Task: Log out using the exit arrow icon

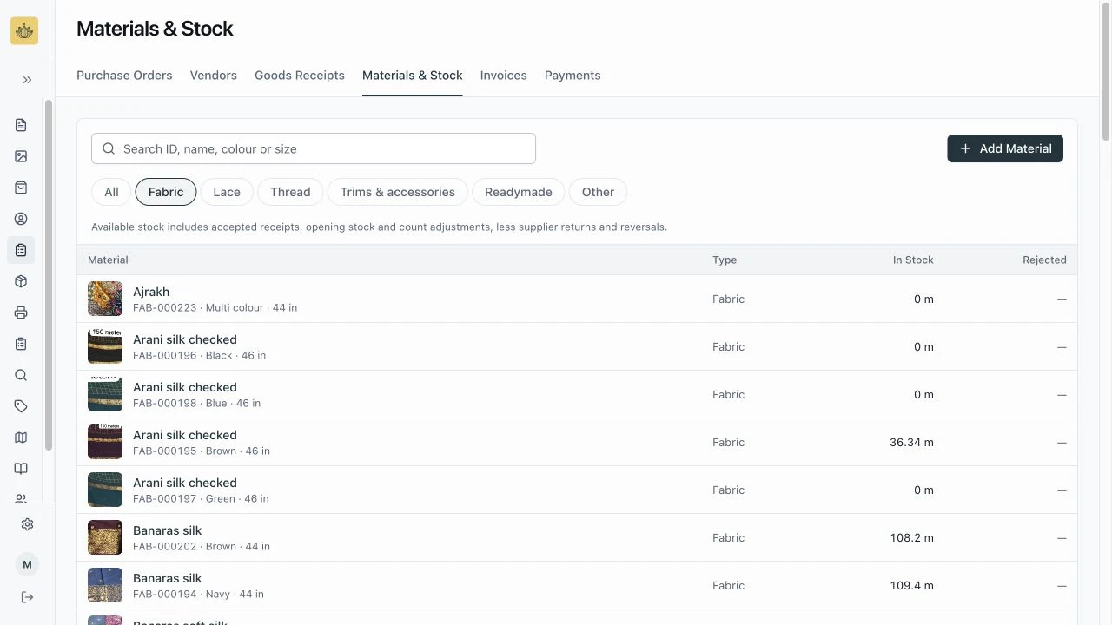Action: click(27, 597)
